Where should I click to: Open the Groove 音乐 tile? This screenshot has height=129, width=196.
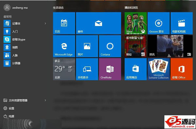pos(159,23)
